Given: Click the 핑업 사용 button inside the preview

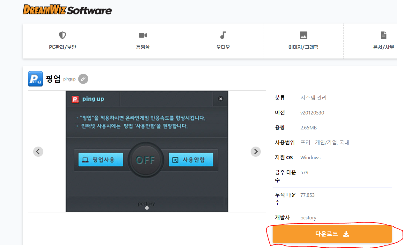Looking at the screenshot, I should coord(100,160).
